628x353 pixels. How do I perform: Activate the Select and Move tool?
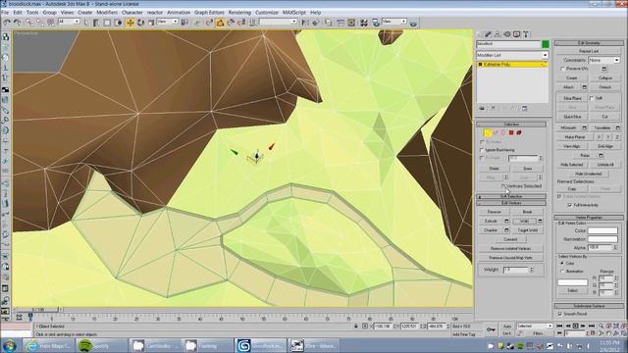(x=131, y=23)
